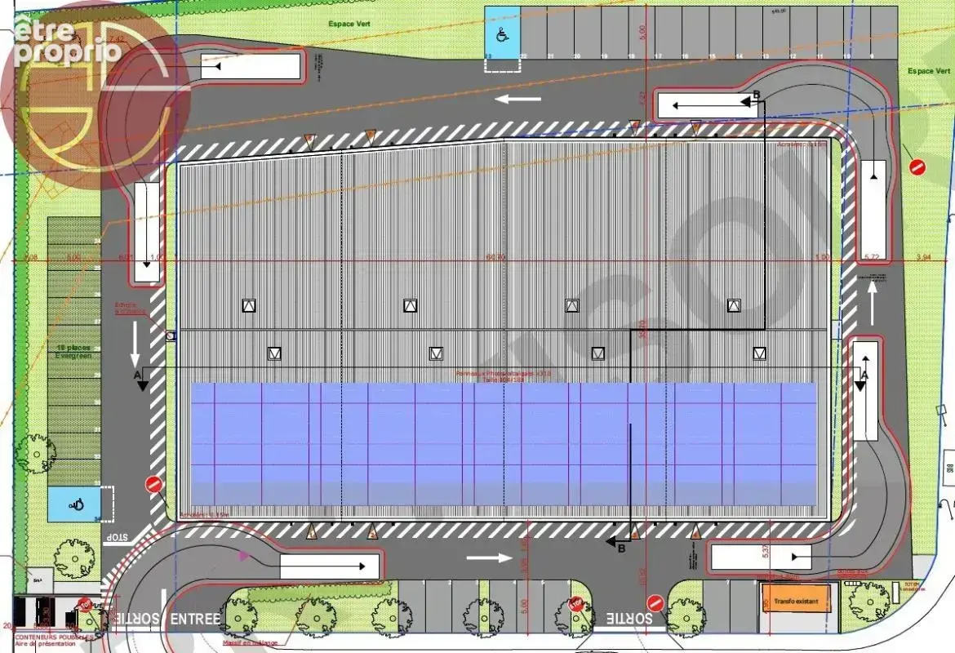The width and height of the screenshot is (955, 653).
Task: Click the orange Transfo existant box
Action: point(797,602)
